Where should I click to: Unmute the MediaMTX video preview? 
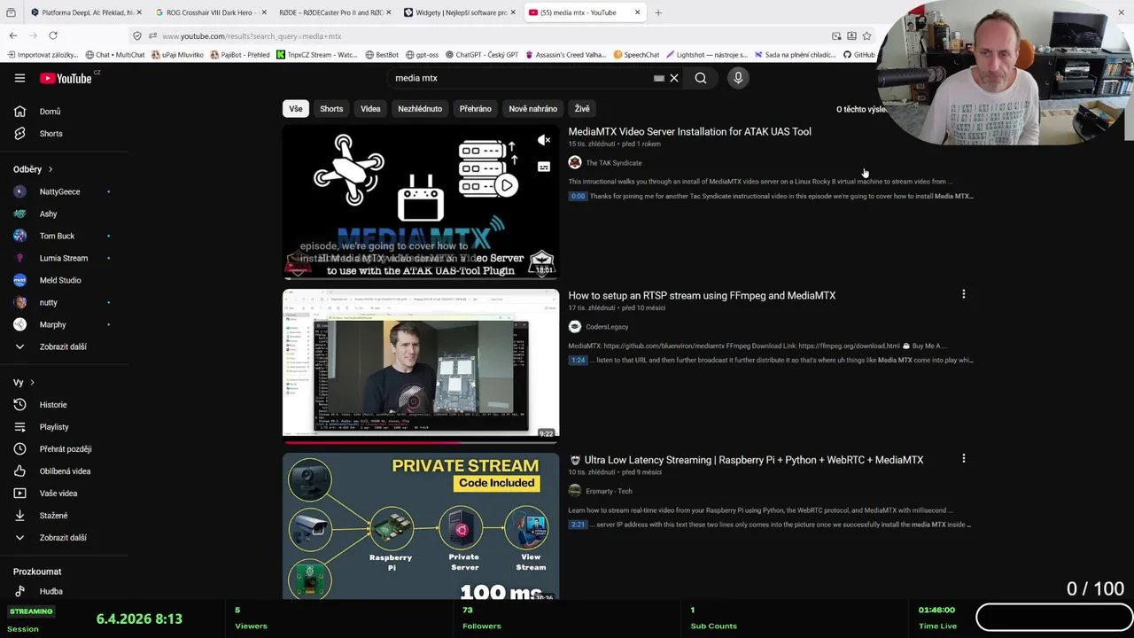click(544, 140)
